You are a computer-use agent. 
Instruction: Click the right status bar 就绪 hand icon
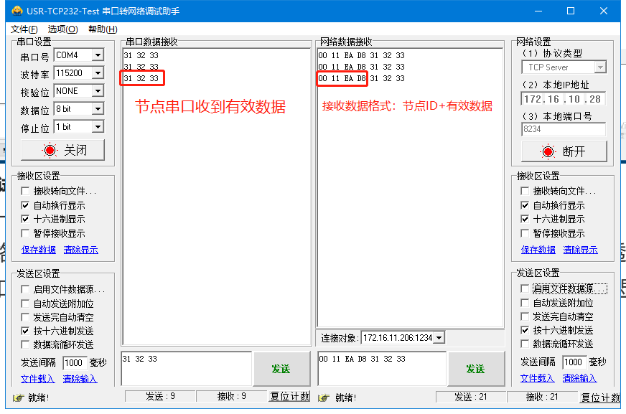[x=323, y=397]
